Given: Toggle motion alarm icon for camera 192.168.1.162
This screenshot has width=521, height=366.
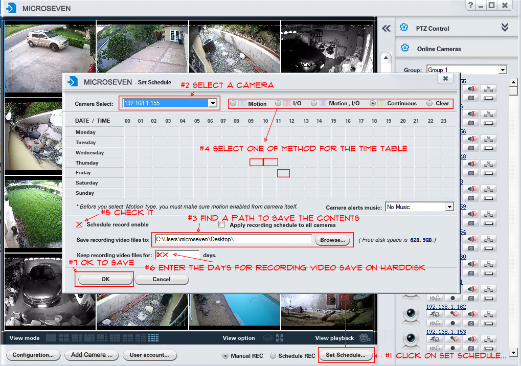Looking at the screenshot, I should (435, 314).
